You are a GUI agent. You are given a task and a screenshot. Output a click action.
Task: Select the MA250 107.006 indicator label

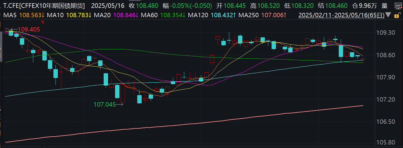pyautogui.click(x=262, y=15)
